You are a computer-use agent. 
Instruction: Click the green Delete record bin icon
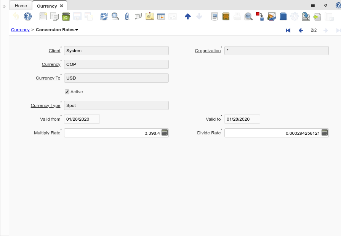66,16
